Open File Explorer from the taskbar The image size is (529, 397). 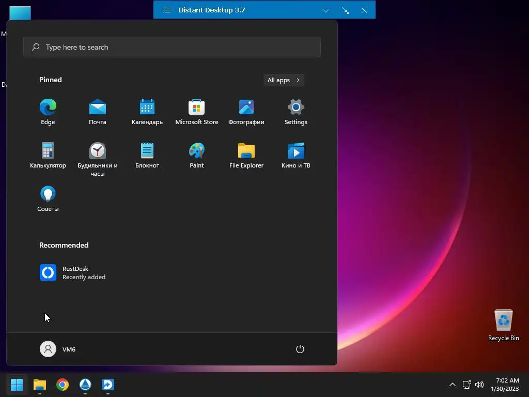39,384
